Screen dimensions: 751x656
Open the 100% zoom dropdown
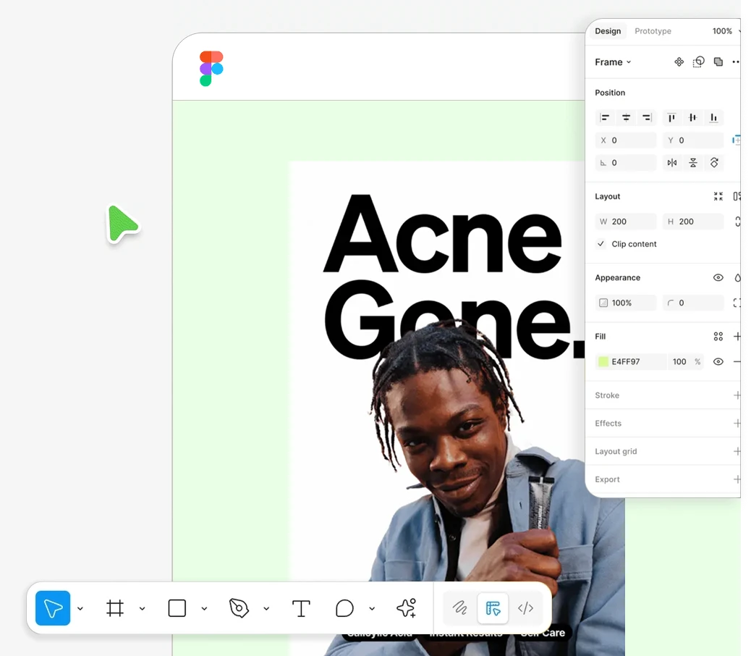click(x=726, y=31)
